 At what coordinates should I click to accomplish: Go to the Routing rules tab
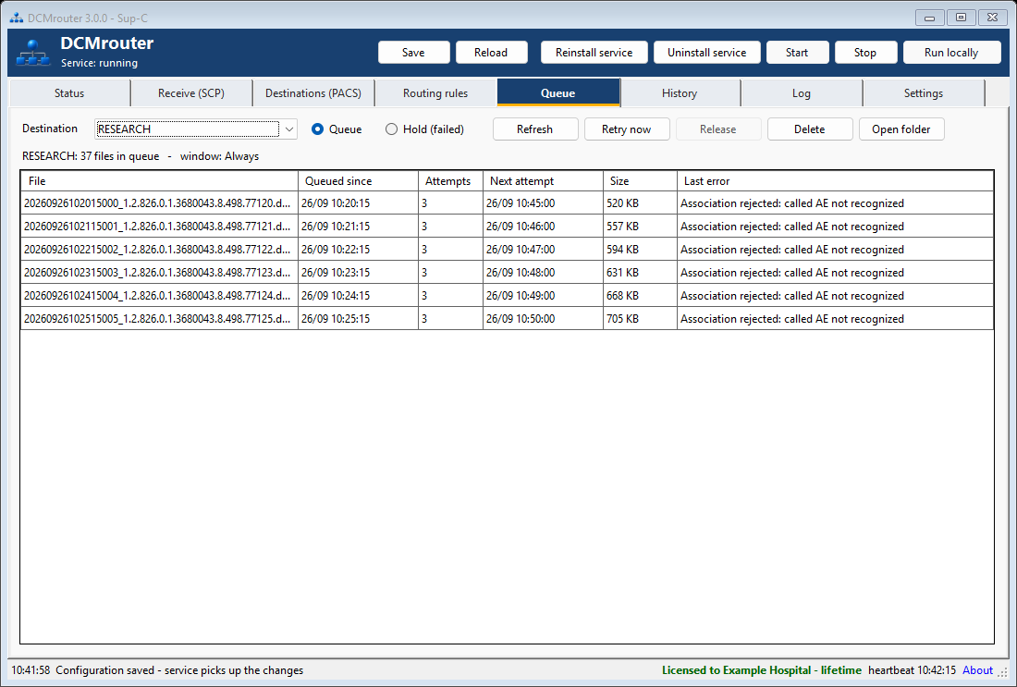(435, 92)
